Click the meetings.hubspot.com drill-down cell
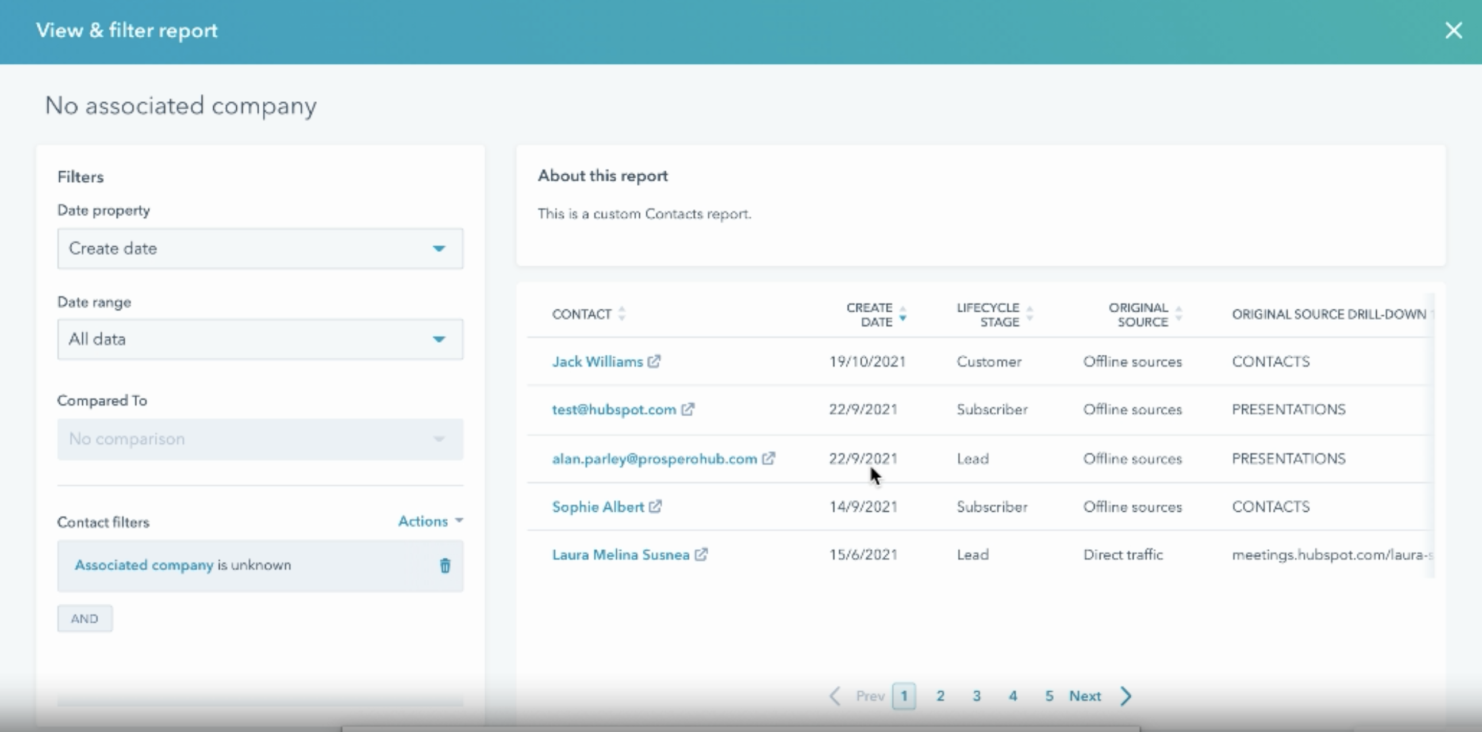Screen dimensions: 1482x732 pos(1331,554)
